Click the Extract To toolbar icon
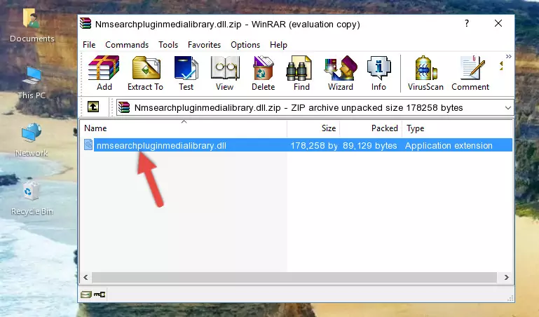The width and height of the screenshot is (539, 317). point(145,73)
